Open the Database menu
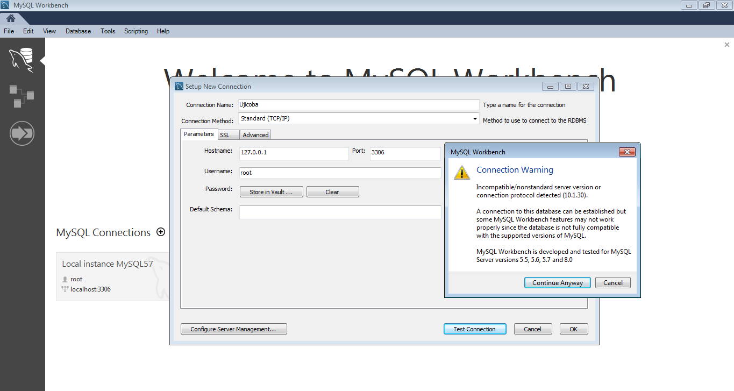Viewport: 734px width, 391px height. point(79,31)
